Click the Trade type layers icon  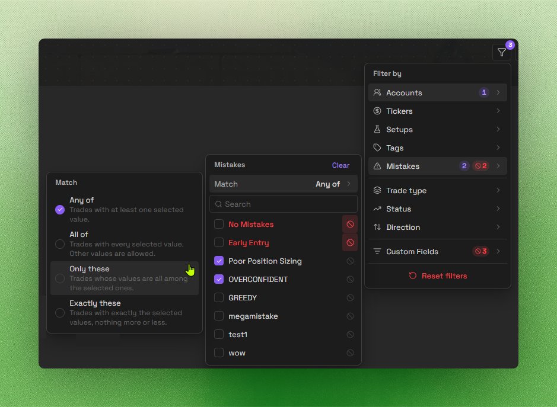coord(377,191)
